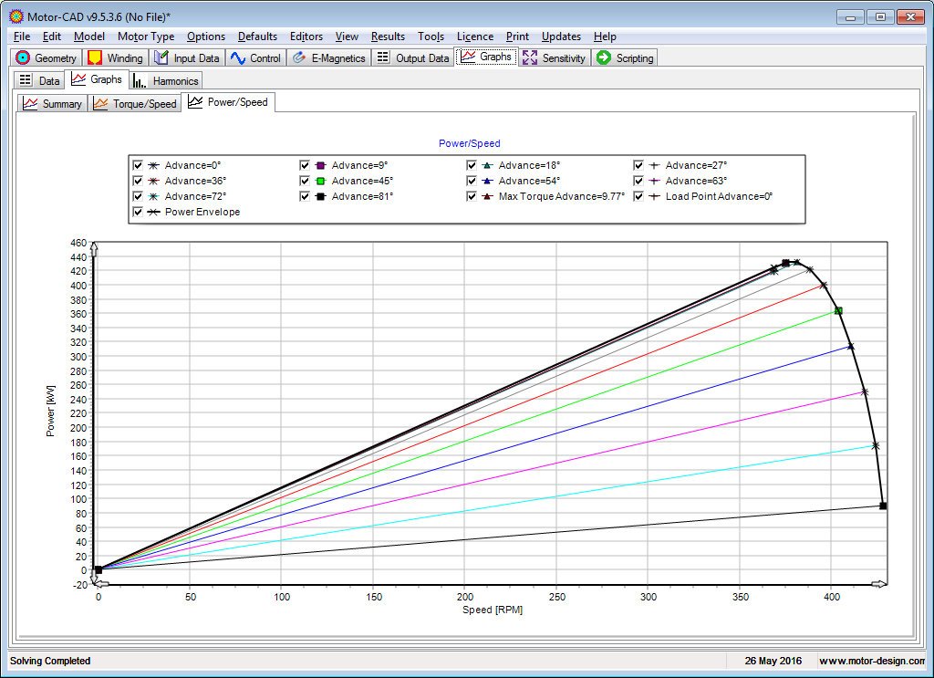Click the Solving Completed status text

point(50,661)
